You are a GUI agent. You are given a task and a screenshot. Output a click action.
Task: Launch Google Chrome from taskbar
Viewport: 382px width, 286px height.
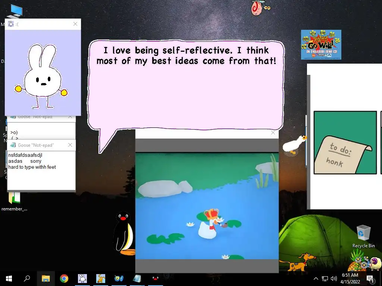tap(64, 279)
